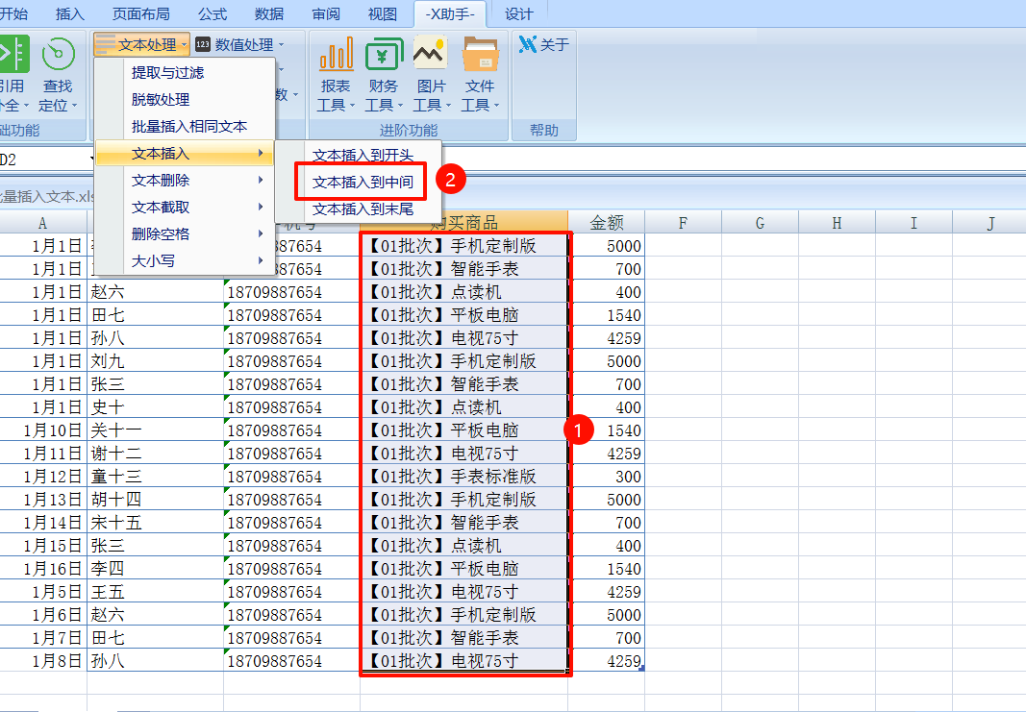Click the name cell 宋十五
1026x712 pixels.
(x=155, y=523)
